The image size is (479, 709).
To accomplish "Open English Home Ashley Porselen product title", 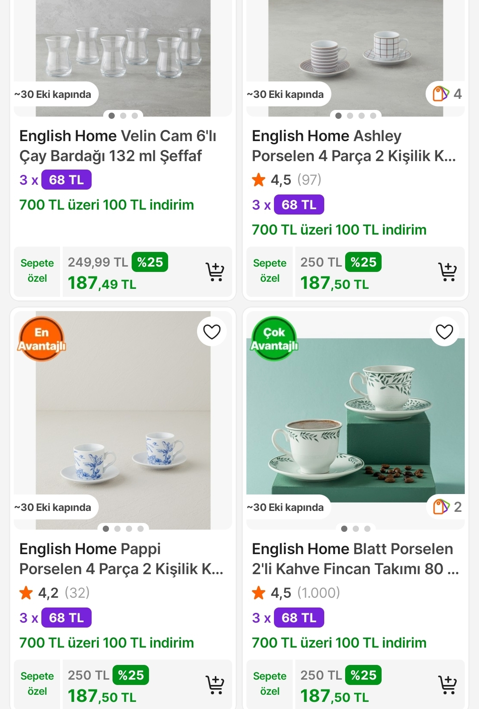I will point(354,146).
